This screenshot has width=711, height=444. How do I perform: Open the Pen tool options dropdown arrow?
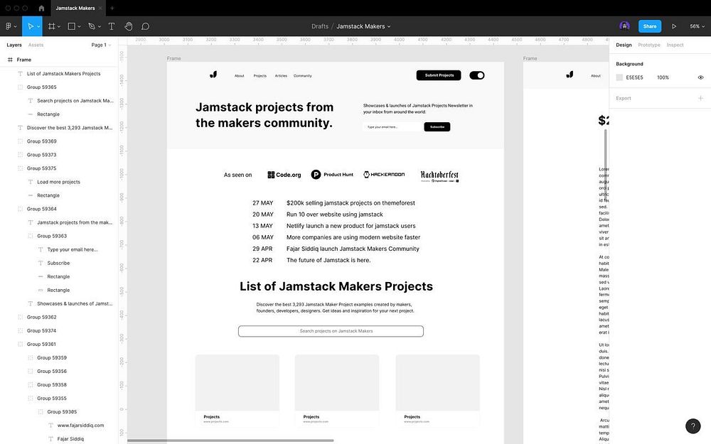[x=100, y=27]
